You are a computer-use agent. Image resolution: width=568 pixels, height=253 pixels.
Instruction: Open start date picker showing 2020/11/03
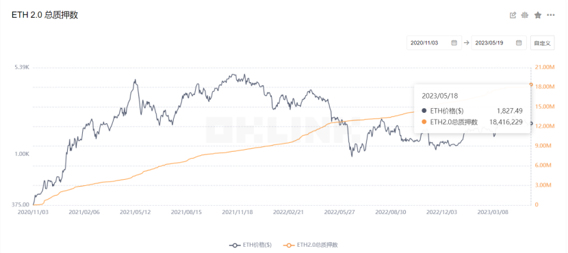(x=434, y=42)
